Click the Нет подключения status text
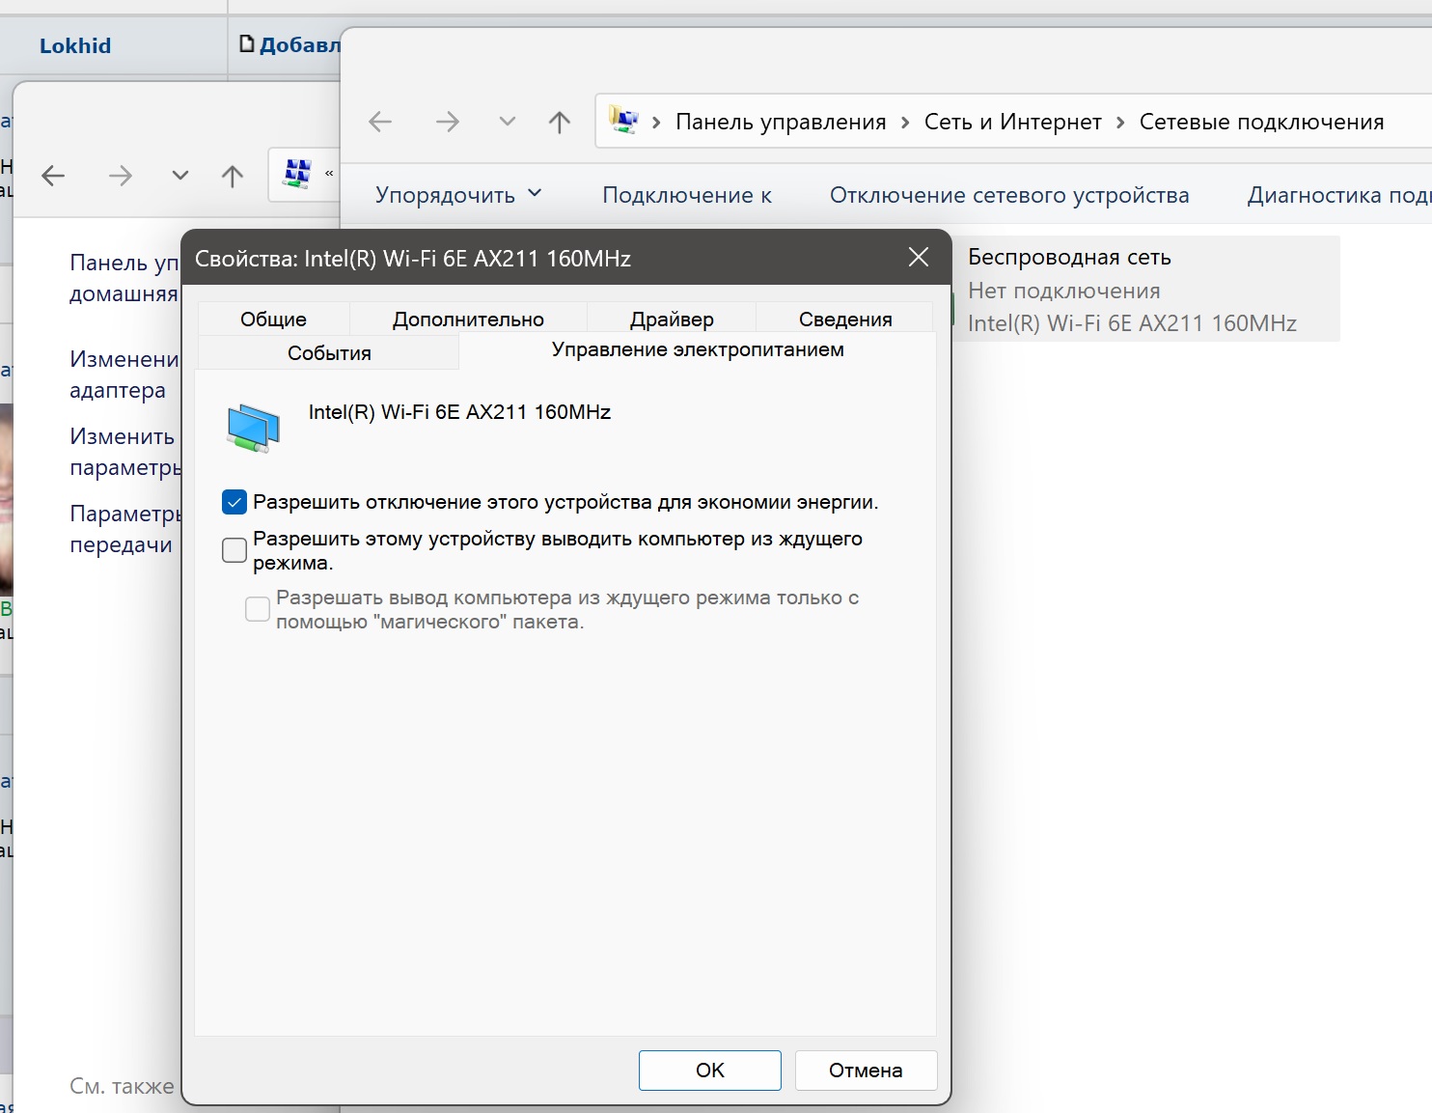1432x1113 pixels. [x=1064, y=291]
